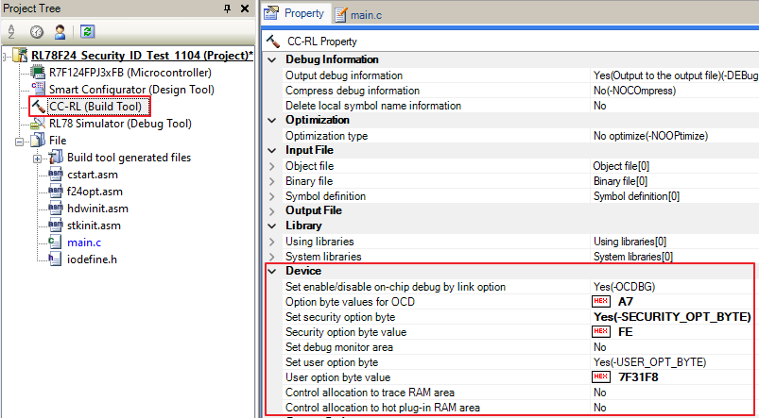Select iodefine.h file
This screenshot has width=759, height=418.
pos(92,259)
